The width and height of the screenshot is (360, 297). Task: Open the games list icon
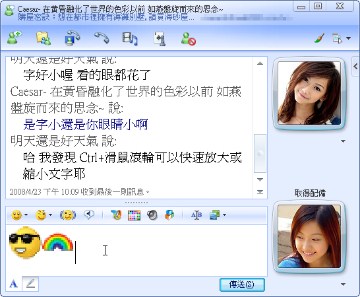click(x=160, y=38)
